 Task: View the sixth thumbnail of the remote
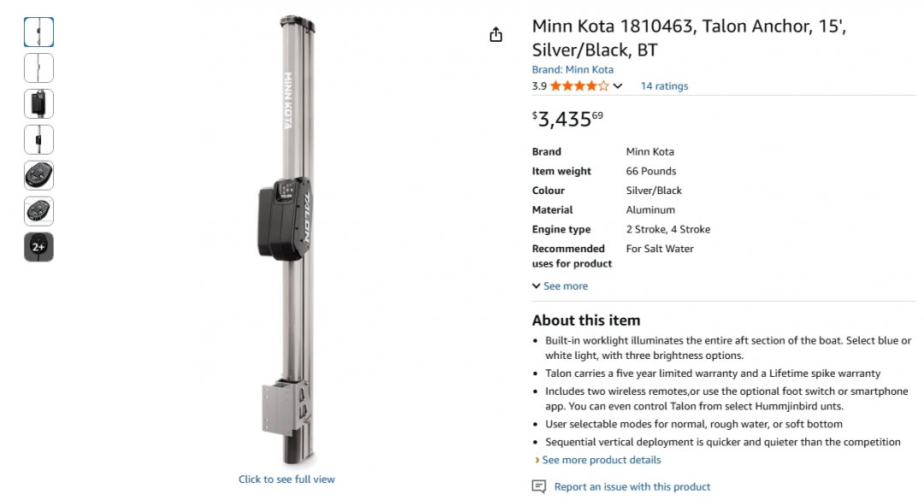[38, 211]
